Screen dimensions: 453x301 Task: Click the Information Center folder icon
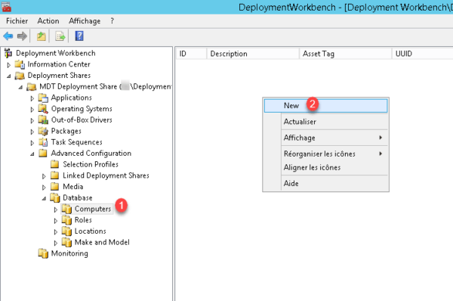coord(20,64)
